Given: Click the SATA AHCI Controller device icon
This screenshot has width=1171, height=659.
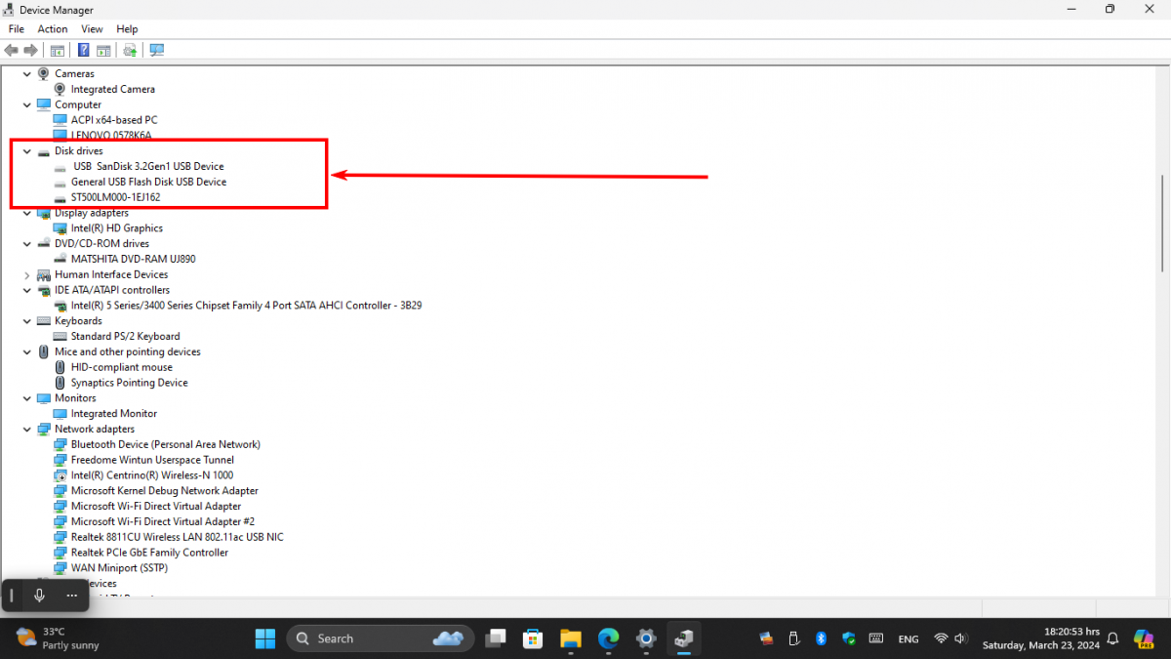Looking at the screenshot, I should [61, 306].
